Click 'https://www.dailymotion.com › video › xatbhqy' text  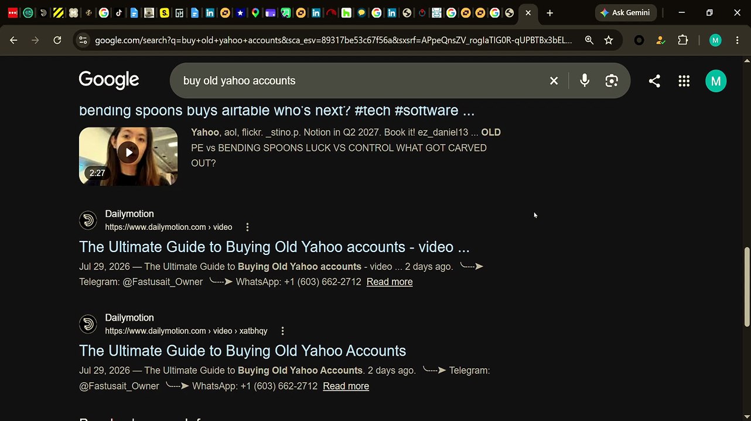tap(186, 331)
